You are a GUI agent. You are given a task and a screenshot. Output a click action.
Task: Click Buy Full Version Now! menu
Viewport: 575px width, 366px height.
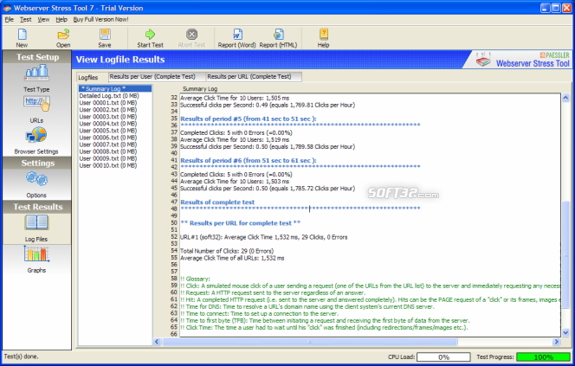click(100, 19)
